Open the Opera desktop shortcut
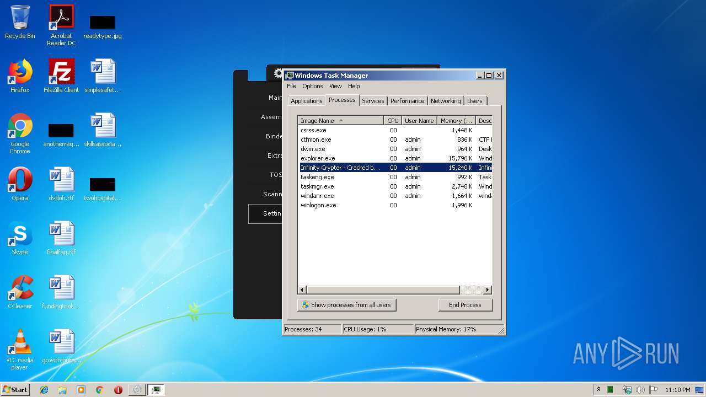This screenshot has height=397, width=706. [20, 184]
